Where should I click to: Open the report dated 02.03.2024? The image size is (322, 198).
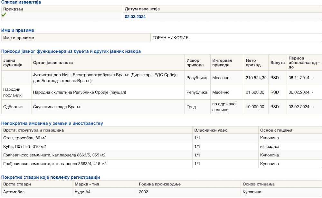click(135, 16)
